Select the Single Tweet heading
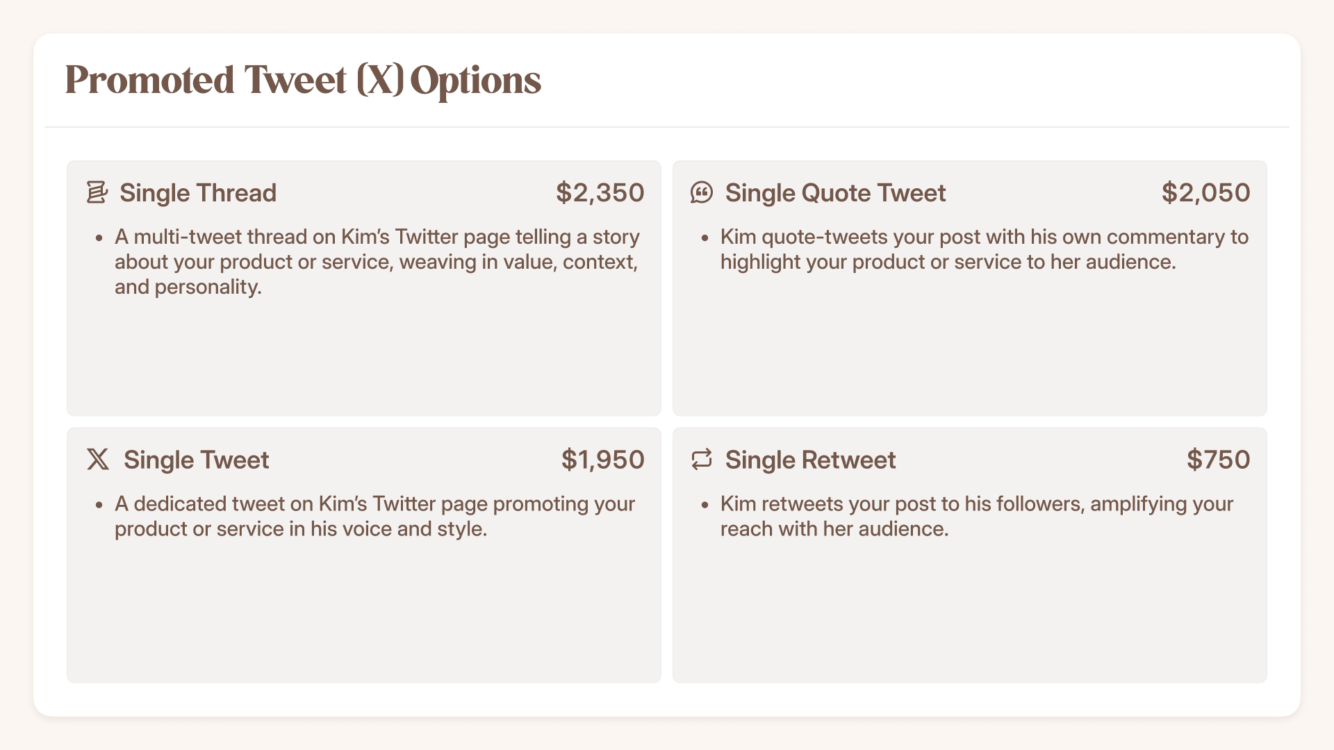The image size is (1334, 750). coord(196,460)
